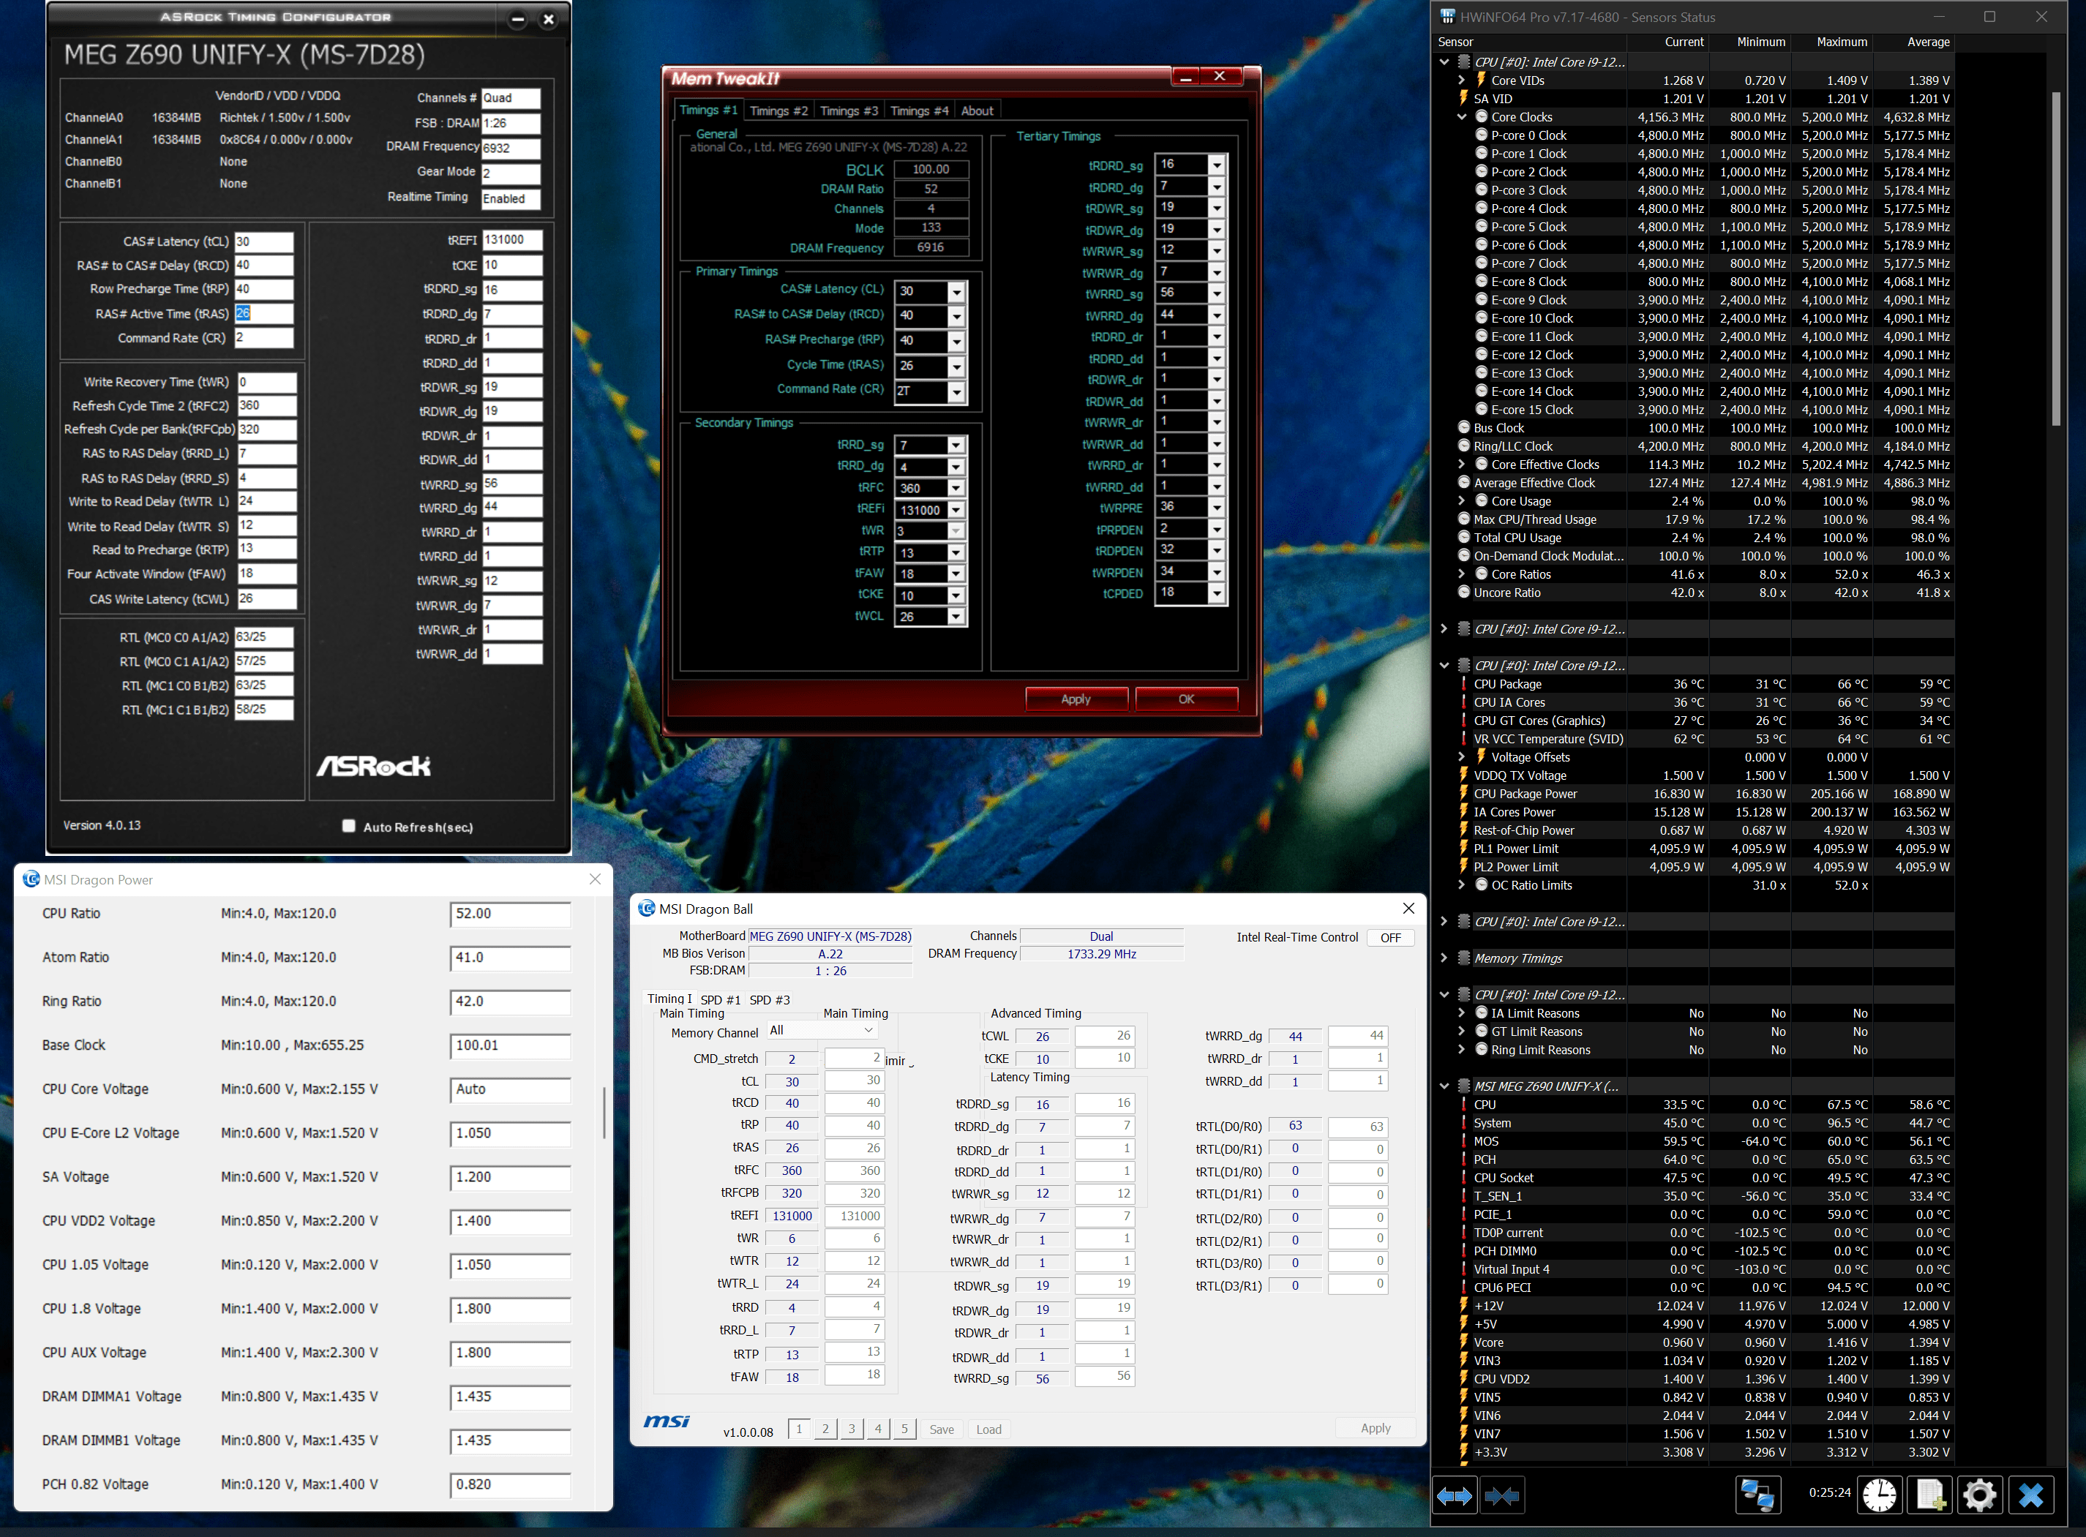Click tREFI 131000 field in ASRock Configurator
2086x1537 pixels.
pos(511,240)
